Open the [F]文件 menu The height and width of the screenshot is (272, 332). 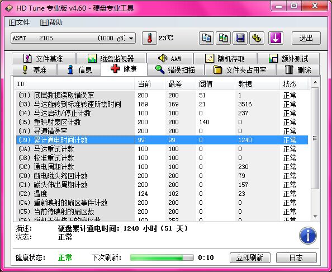(x=19, y=22)
